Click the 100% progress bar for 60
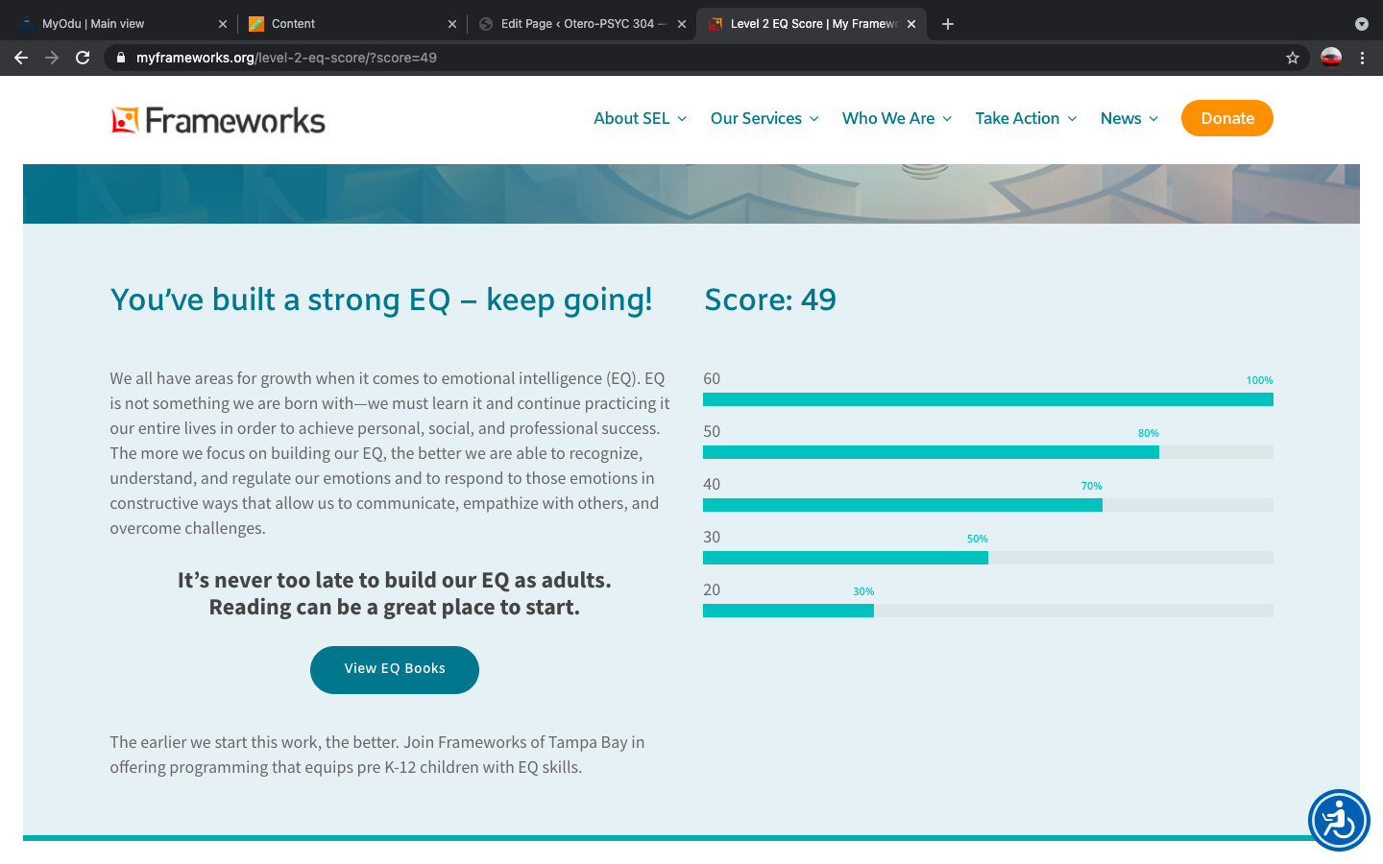 click(x=988, y=399)
